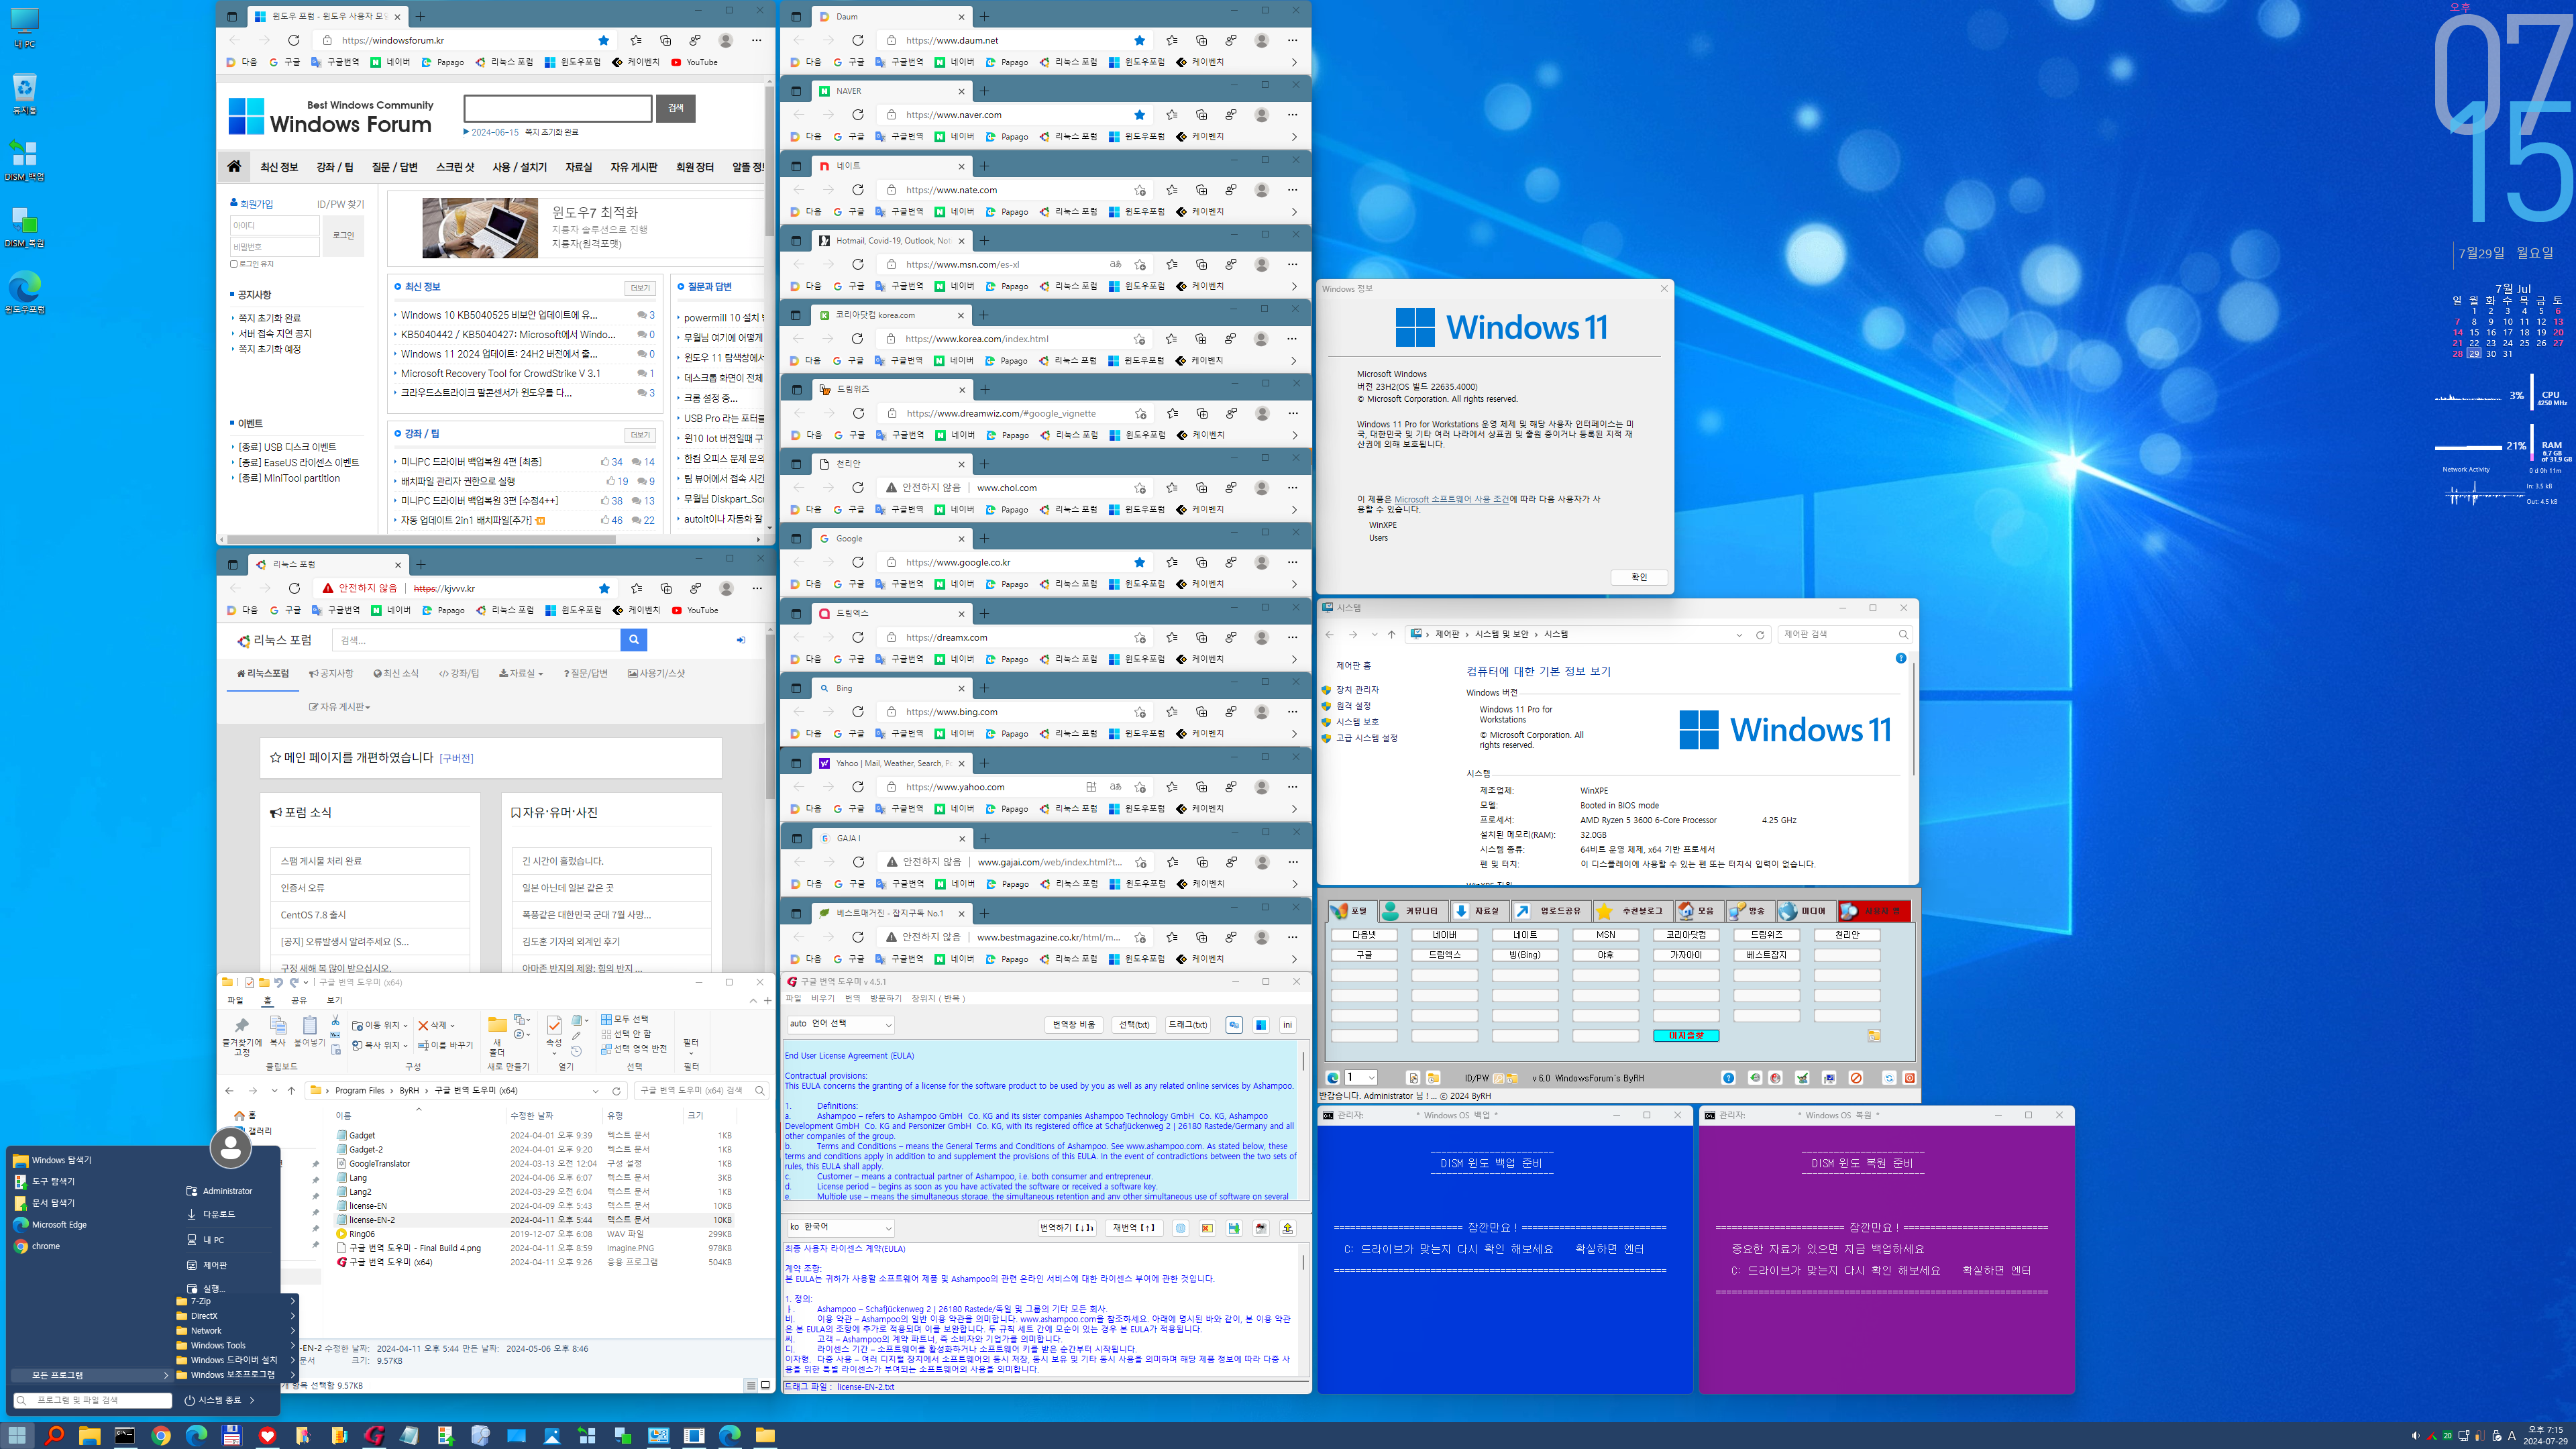Screen dimensions: 2576x1449
Task: Click the 번역창 비움 button in translator
Action: point(1074,1024)
